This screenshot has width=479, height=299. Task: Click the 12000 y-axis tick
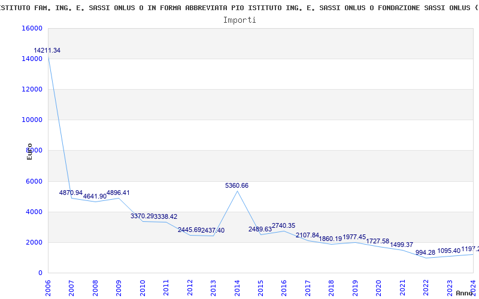32,89
